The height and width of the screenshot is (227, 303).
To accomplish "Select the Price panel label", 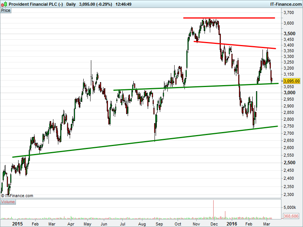I will pyautogui.click(x=6, y=11).
